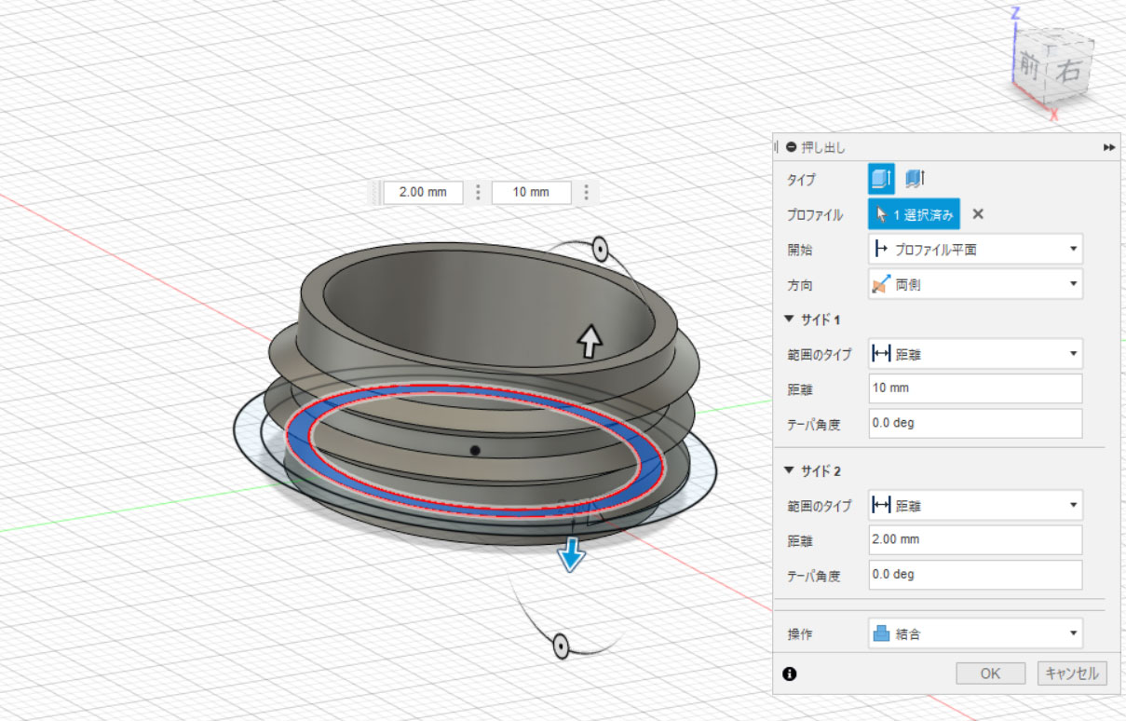Select the 右 face of the ViewCube
This screenshot has height=721, width=1126.
point(1067,71)
